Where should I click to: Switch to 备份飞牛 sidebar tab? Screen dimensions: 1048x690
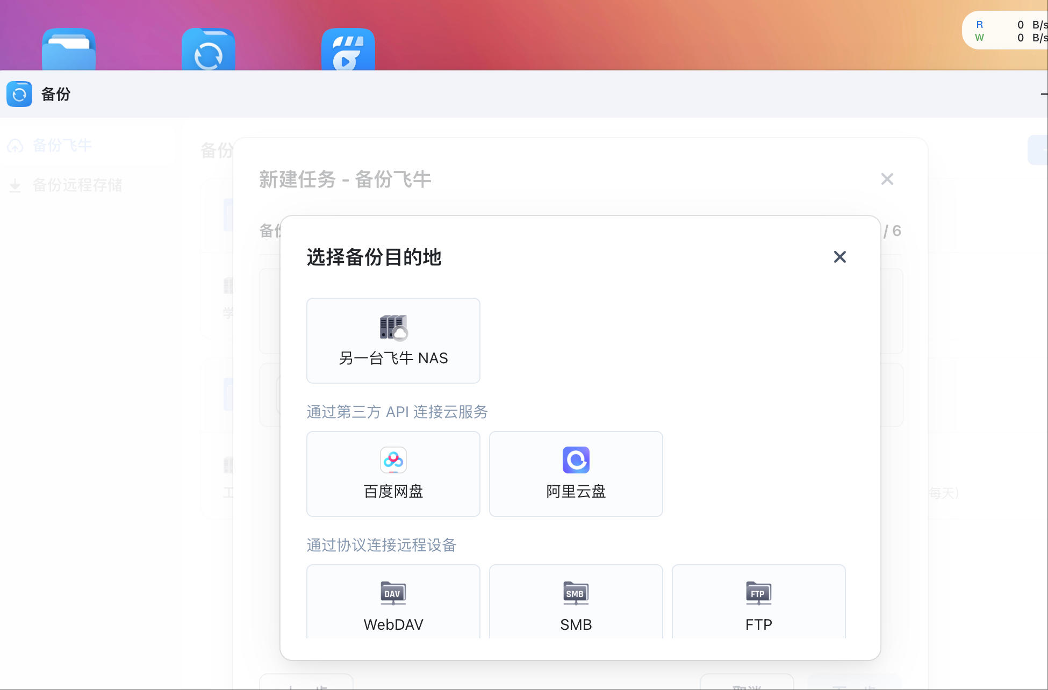point(62,145)
